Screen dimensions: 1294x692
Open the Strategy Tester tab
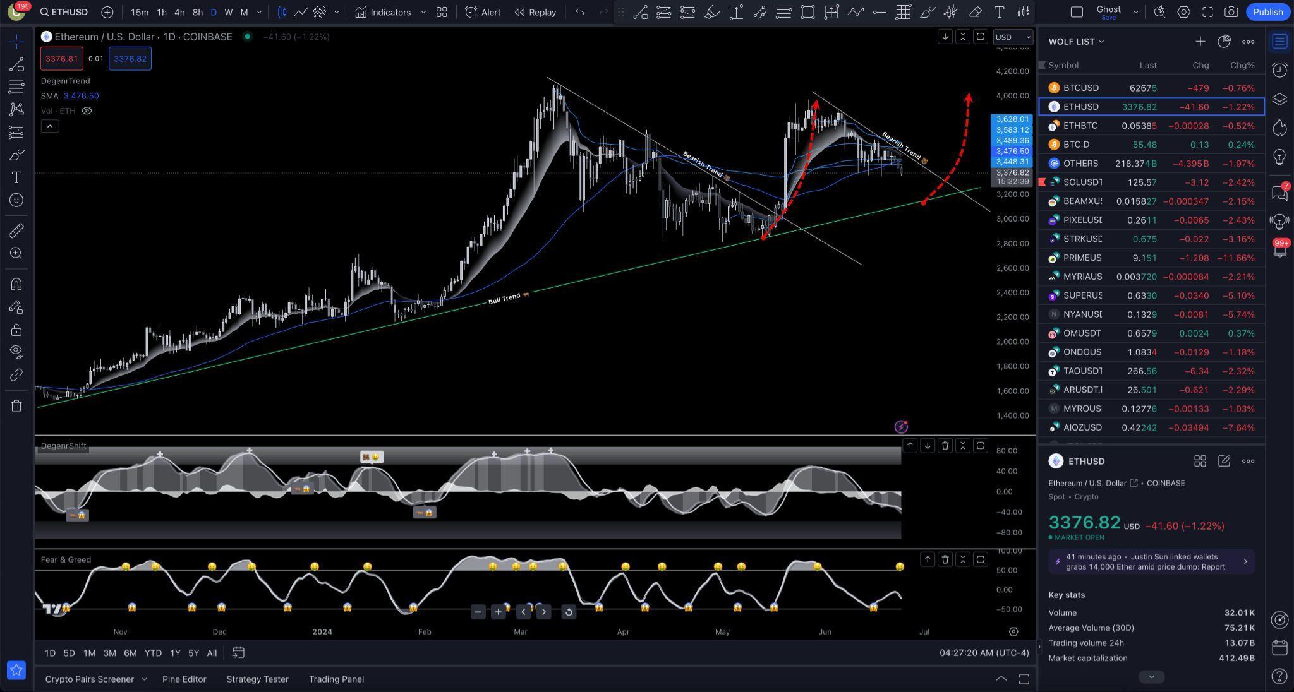coord(257,679)
